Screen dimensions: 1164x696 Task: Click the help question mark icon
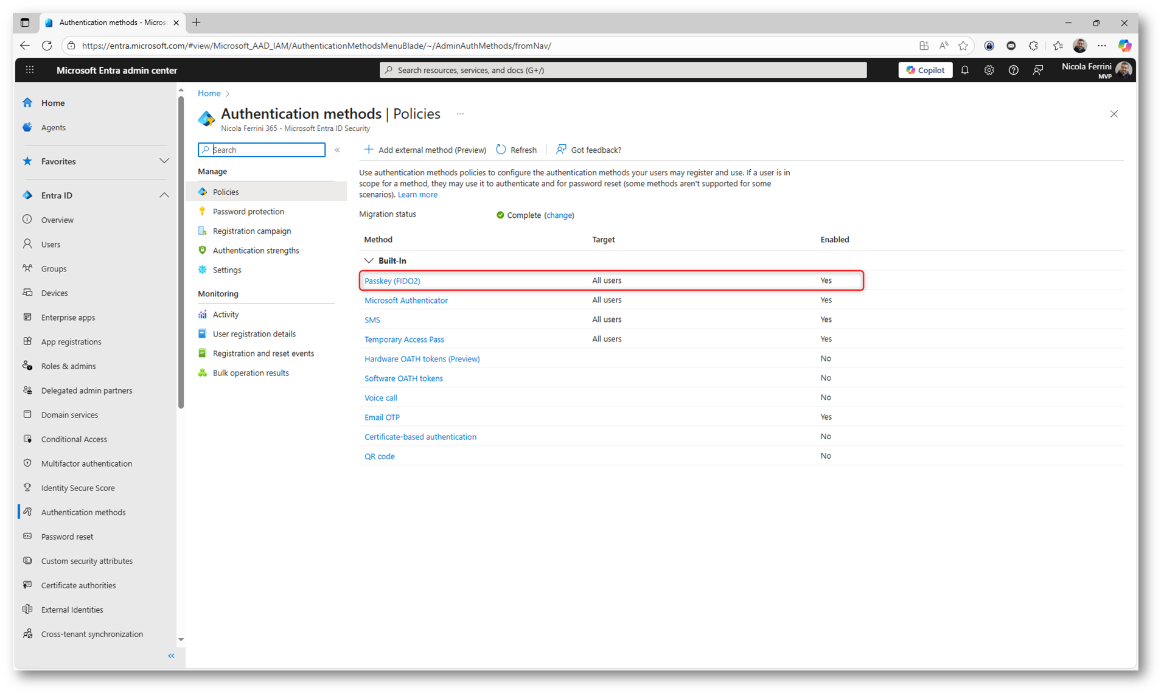click(x=1013, y=70)
